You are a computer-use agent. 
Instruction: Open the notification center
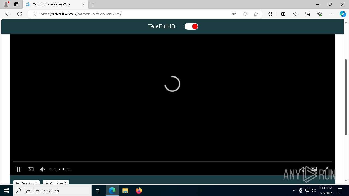point(340,191)
